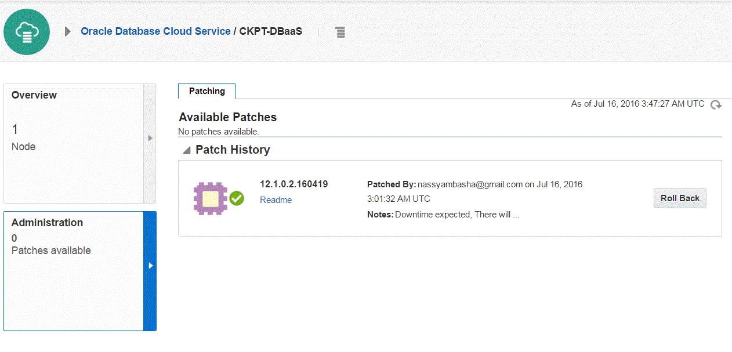Screen dimensions: 732x352
Task: Switch to the Patching tab
Action: pos(206,91)
